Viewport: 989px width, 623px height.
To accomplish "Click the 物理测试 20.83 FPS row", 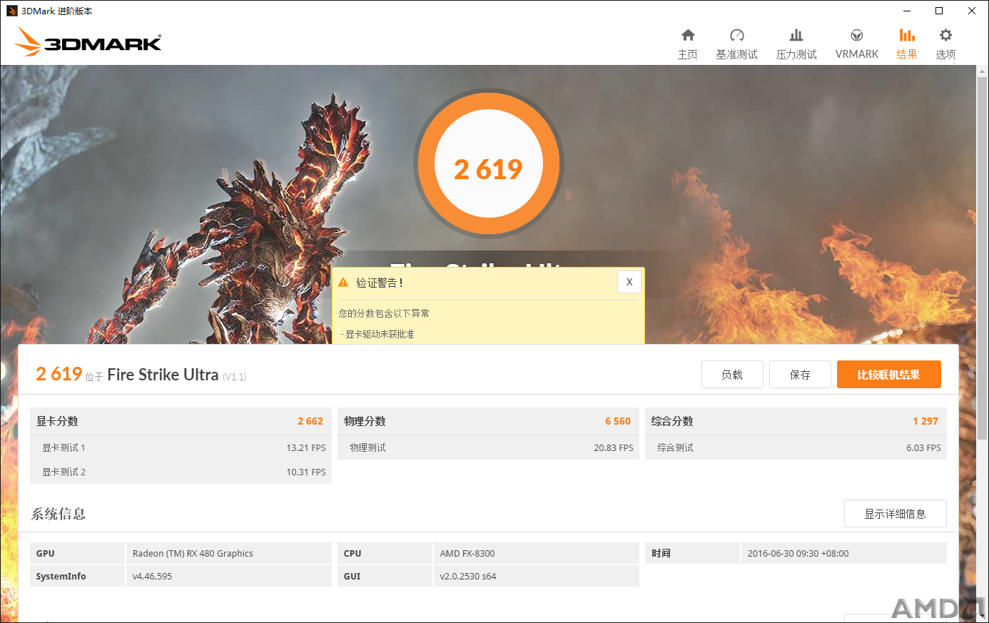I will click(488, 447).
